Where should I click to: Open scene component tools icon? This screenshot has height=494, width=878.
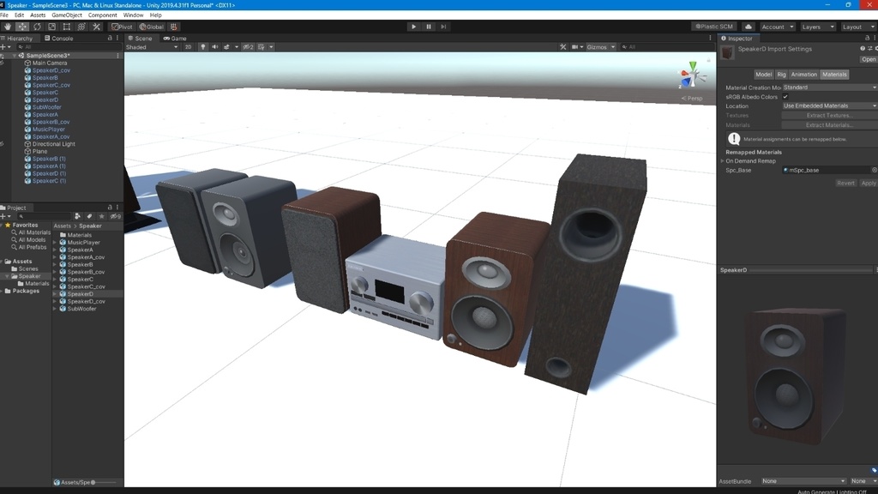pyautogui.click(x=562, y=47)
